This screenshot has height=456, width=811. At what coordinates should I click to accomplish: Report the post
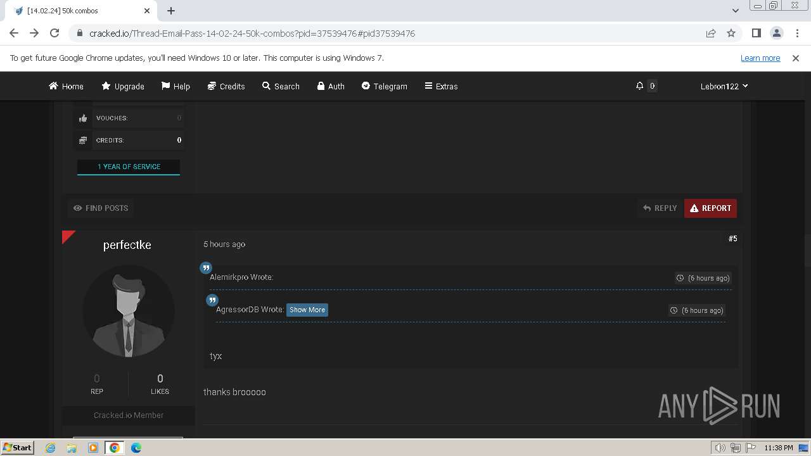[710, 208]
